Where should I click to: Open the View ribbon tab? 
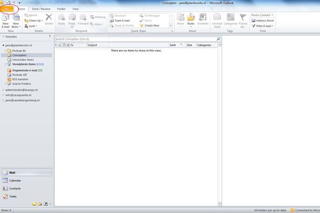point(75,9)
